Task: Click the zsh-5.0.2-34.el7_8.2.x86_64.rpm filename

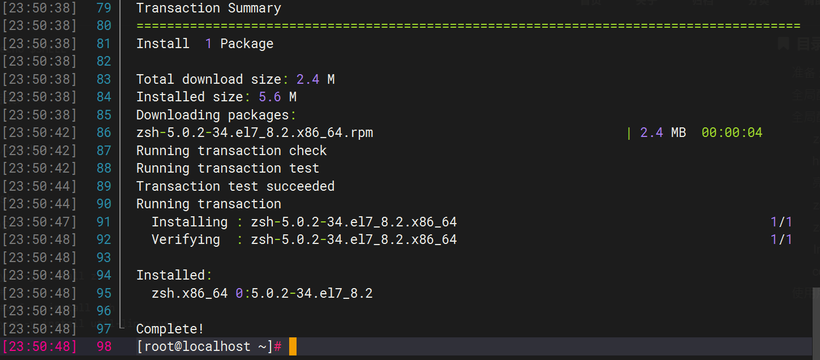Action: pyautogui.click(x=254, y=133)
